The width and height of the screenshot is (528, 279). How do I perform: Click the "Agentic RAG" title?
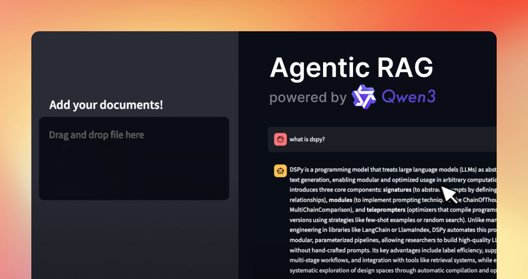click(x=351, y=68)
